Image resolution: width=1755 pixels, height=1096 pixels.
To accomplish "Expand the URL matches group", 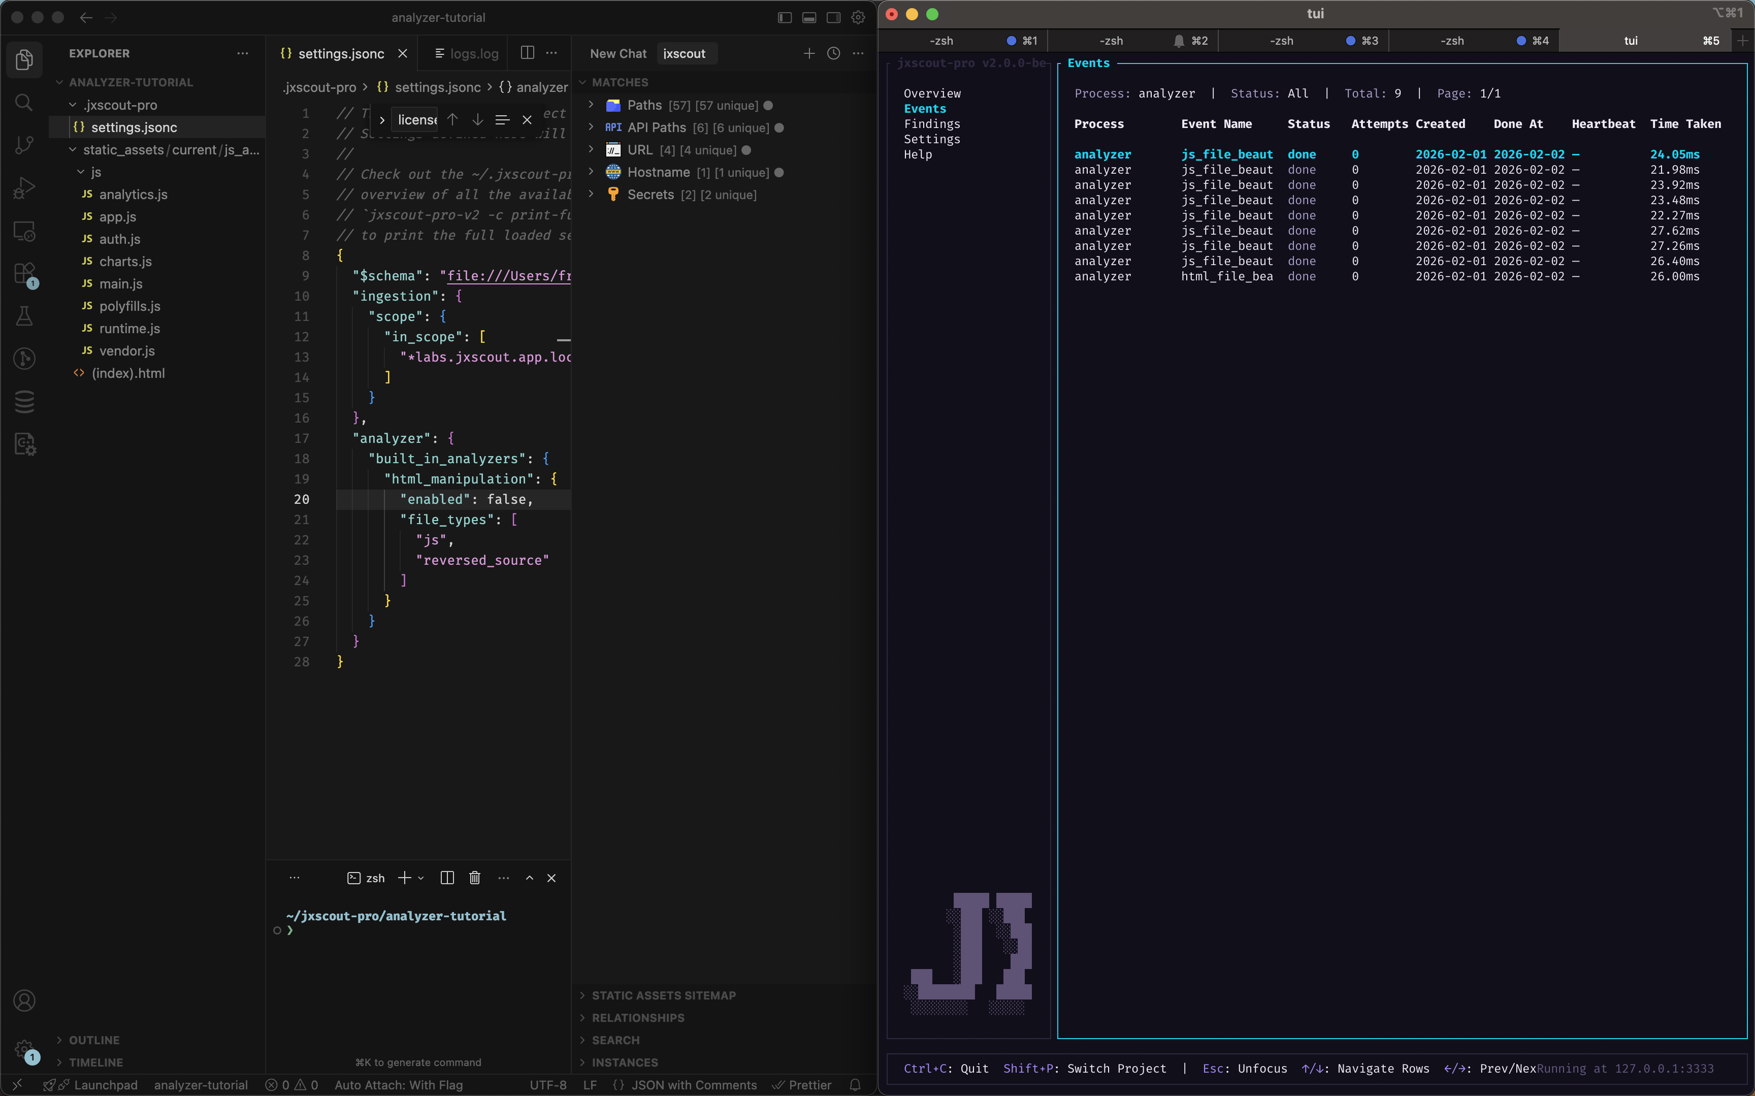I will click(591, 150).
